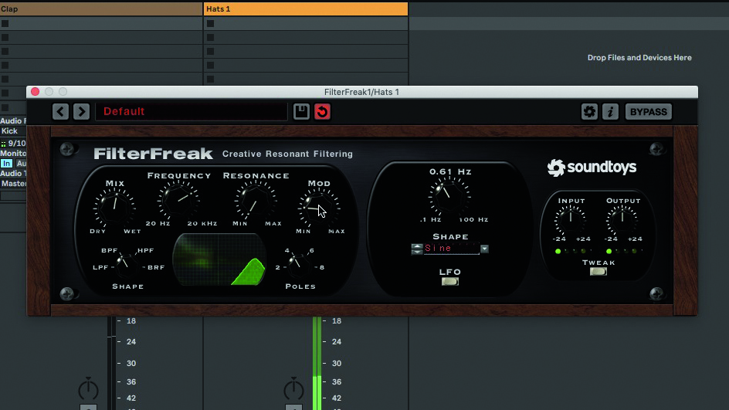Go to previous preset arrow
The image size is (729, 410).
60,111
